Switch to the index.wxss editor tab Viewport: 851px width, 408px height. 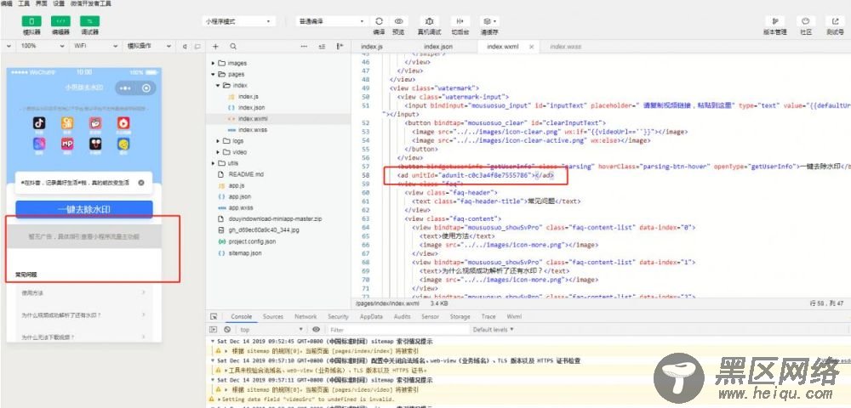[566, 47]
